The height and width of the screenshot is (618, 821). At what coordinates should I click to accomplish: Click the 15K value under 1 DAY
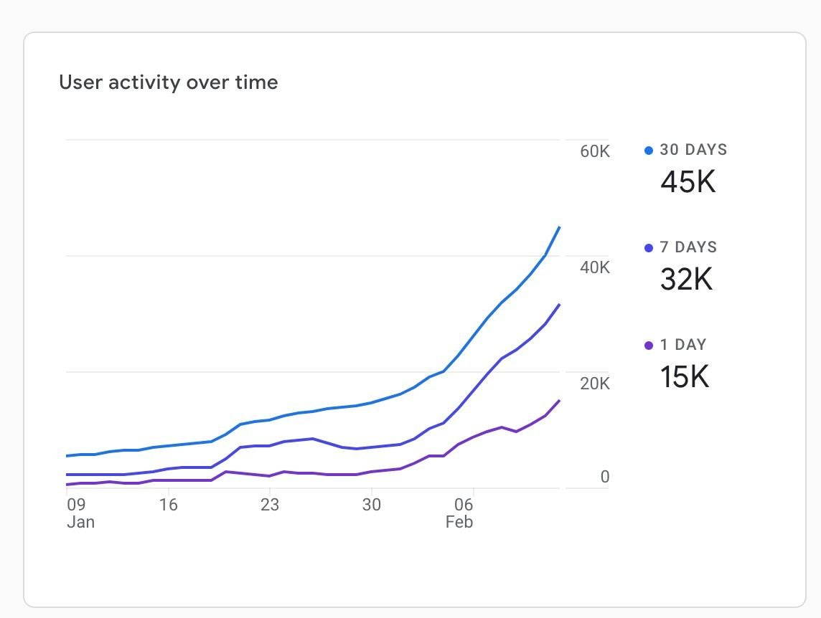pos(685,377)
